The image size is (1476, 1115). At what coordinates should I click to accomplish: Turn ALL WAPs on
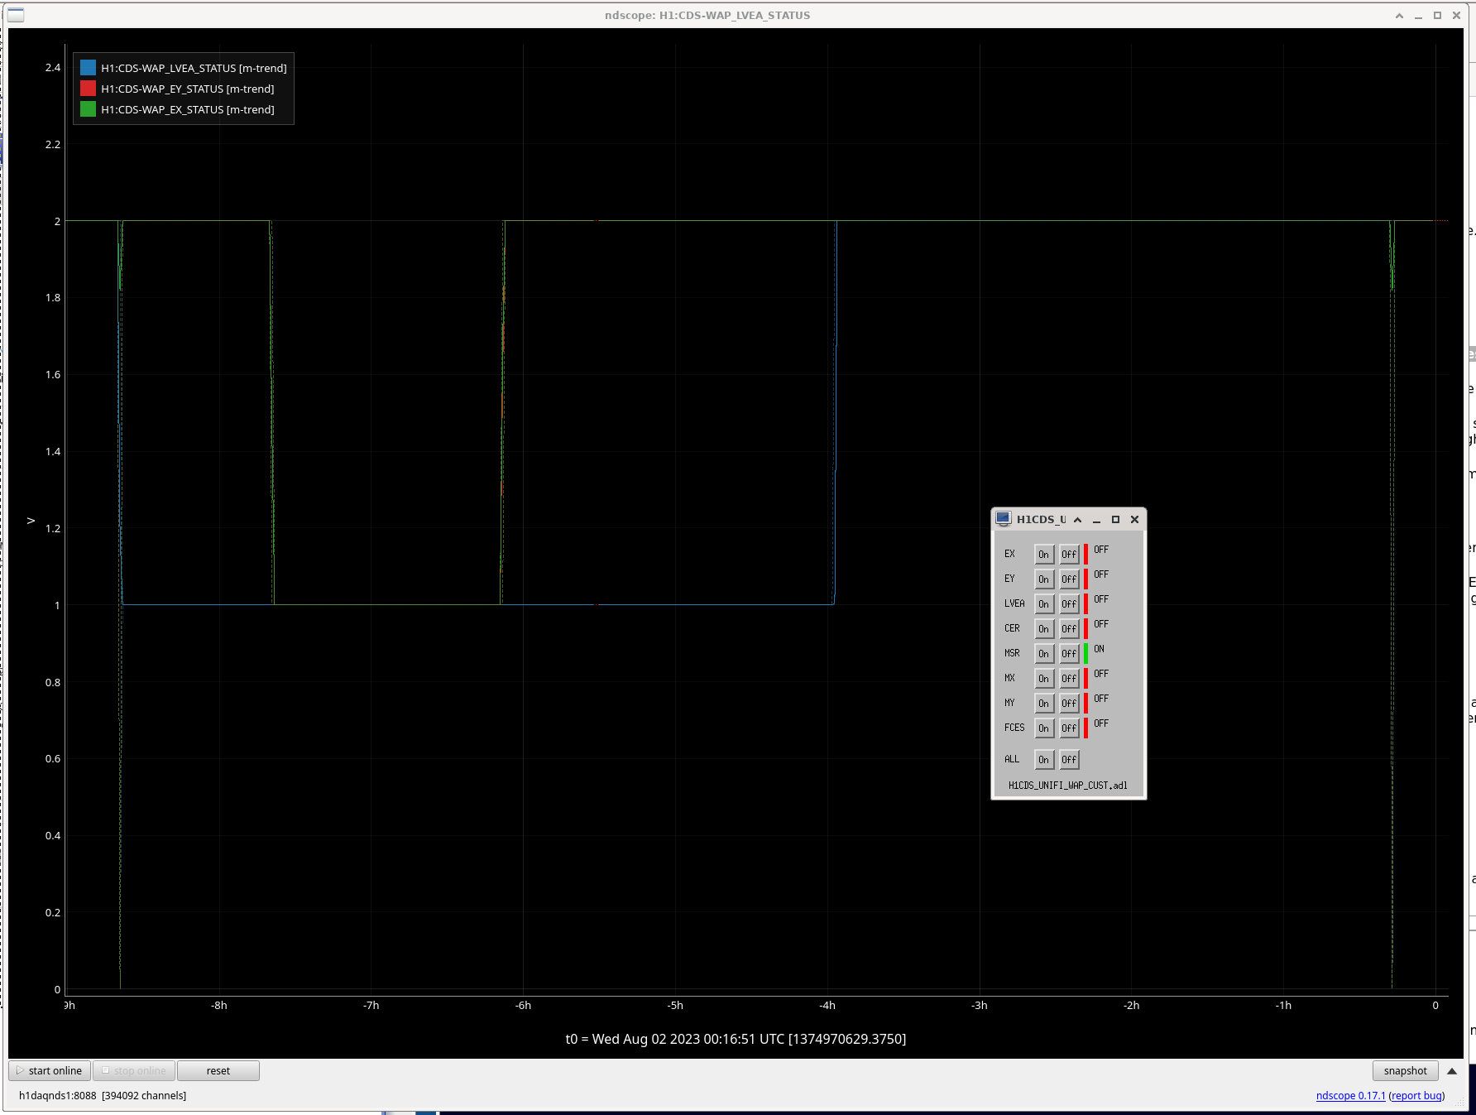click(x=1044, y=760)
